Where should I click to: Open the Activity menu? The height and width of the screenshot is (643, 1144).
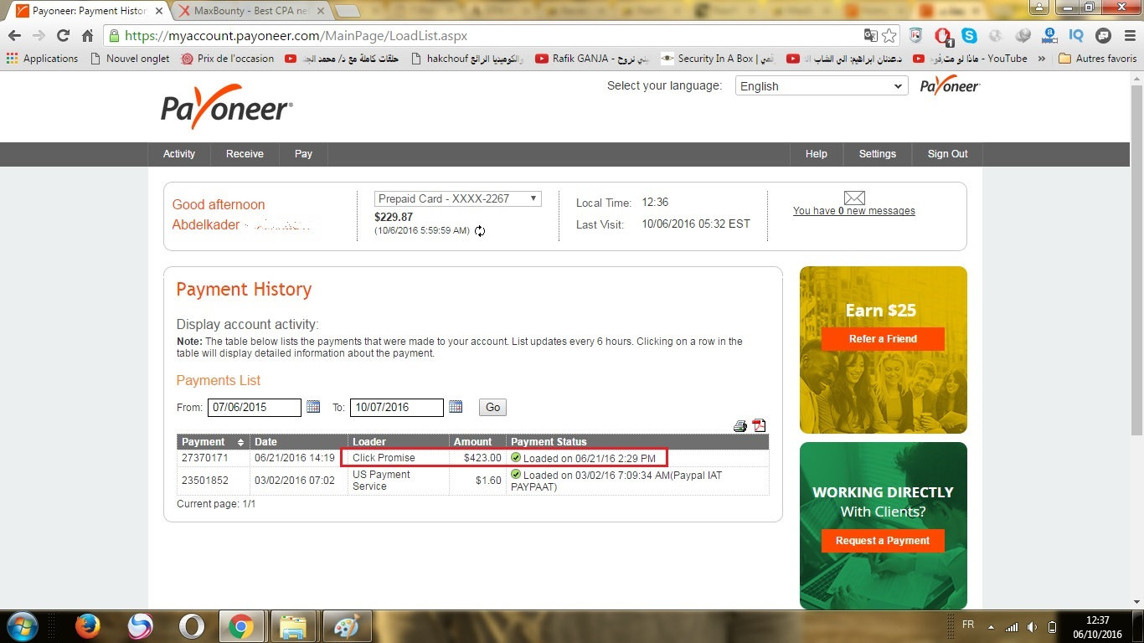(x=179, y=154)
